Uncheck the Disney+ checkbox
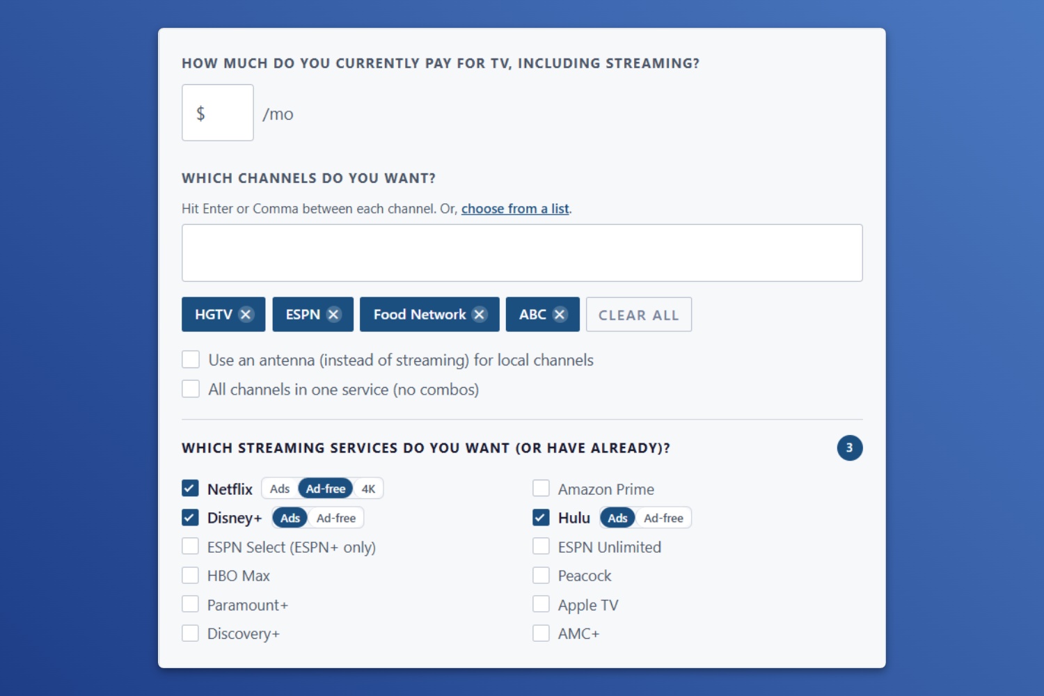 tap(190, 518)
